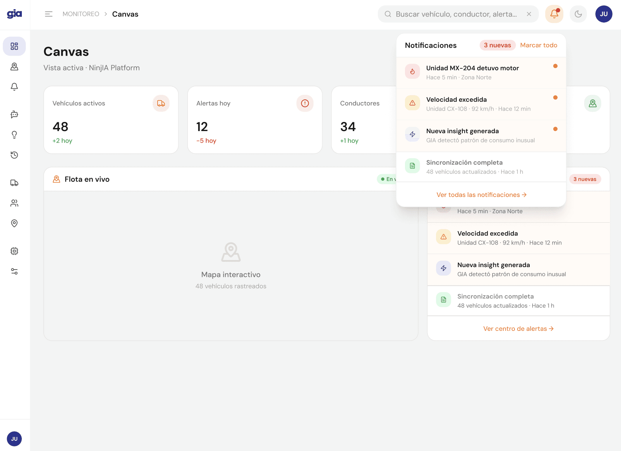Click lightning icon in dropdown notification
Image resolution: width=621 pixels, height=451 pixels.
click(412, 134)
